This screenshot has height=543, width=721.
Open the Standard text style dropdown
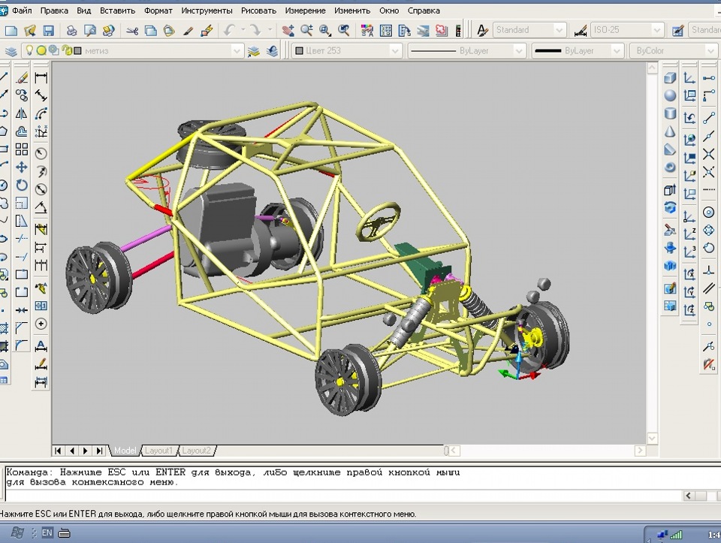pos(559,30)
